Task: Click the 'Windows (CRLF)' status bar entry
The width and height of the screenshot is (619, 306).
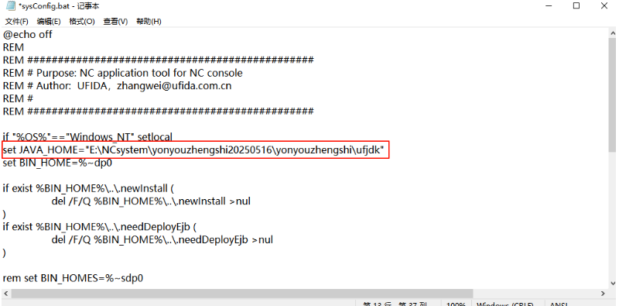Action: (x=505, y=304)
